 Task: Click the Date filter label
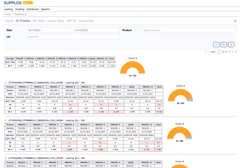point(9,30)
